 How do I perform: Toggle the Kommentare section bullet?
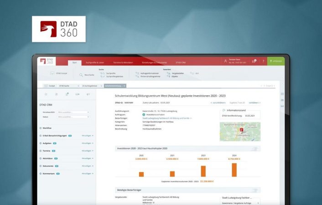(x=40, y=174)
